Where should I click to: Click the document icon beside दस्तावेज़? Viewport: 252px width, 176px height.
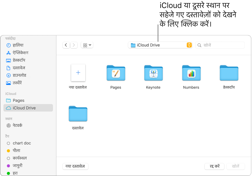click(8, 68)
